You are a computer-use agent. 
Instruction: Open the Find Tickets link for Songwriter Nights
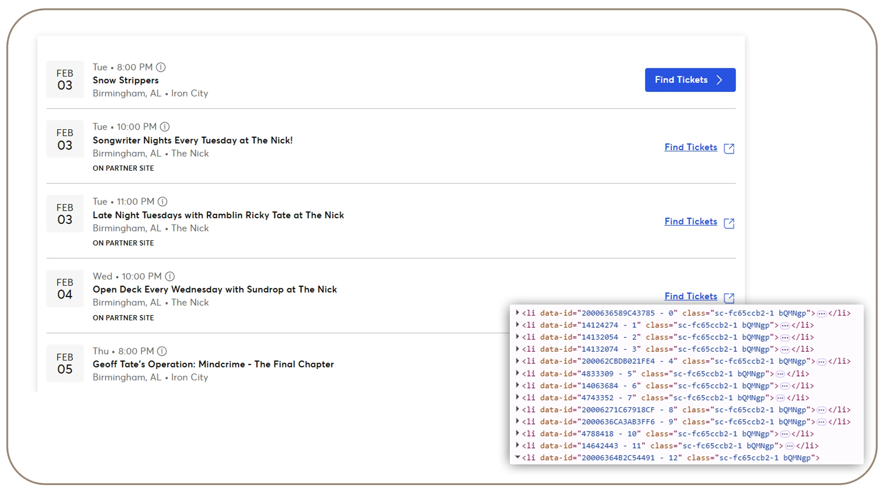pyautogui.click(x=691, y=147)
